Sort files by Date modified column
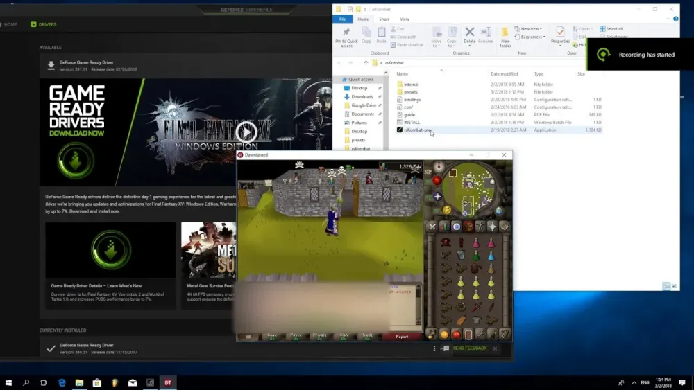 [x=504, y=73]
